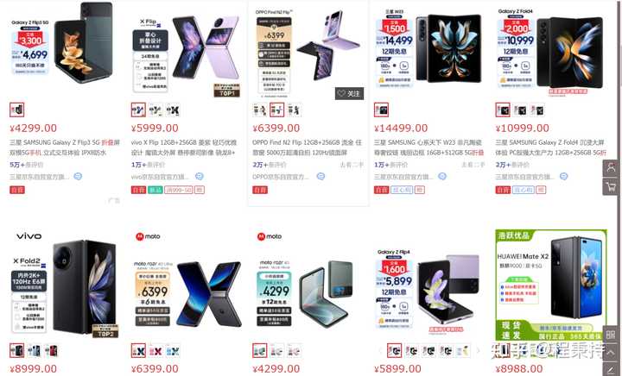Open chat icon beside vivo X Flip store name
Viewport: 622px width, 376px height.
tap(200, 177)
